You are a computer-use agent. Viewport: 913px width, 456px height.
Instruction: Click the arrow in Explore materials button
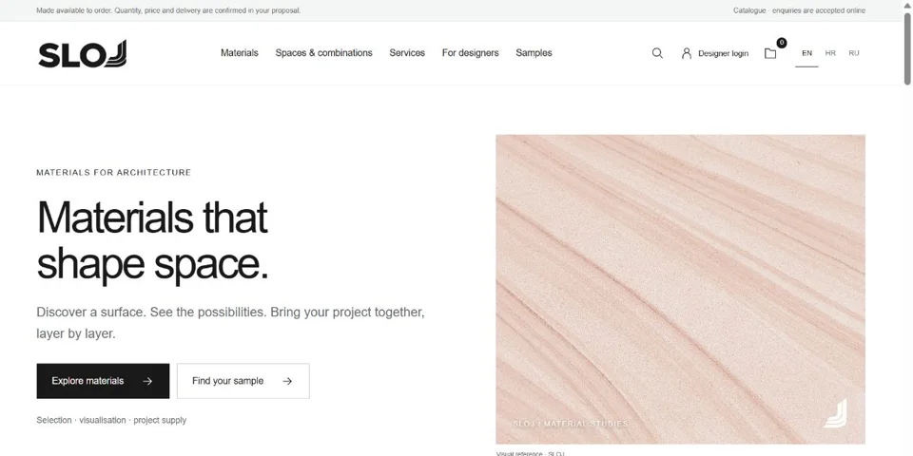pyautogui.click(x=147, y=381)
